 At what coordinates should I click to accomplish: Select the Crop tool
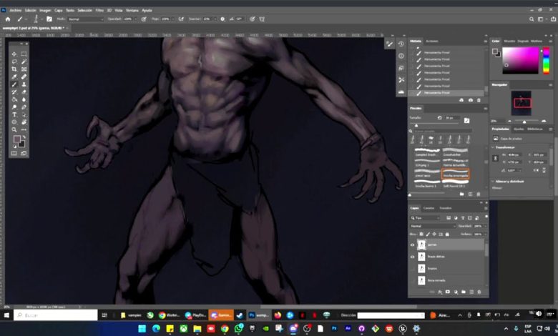[x=14, y=69]
